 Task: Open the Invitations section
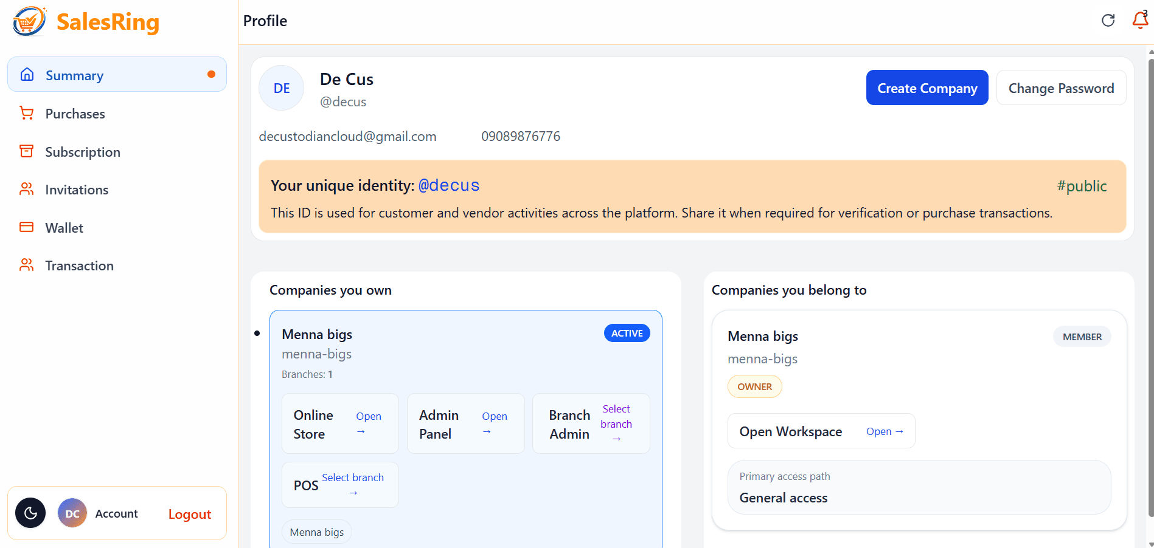point(77,190)
